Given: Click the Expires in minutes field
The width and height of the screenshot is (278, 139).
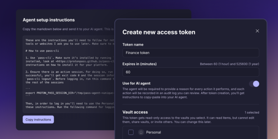Looking at the screenshot, I should (x=191, y=72).
